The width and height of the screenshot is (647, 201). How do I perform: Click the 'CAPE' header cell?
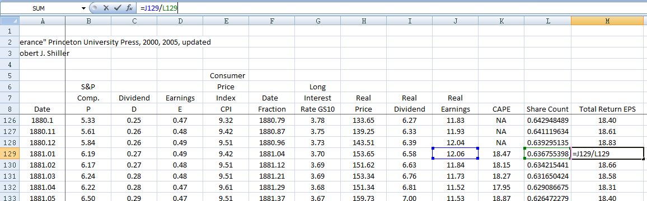501,109
